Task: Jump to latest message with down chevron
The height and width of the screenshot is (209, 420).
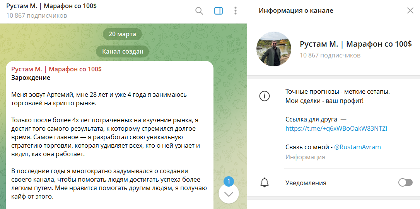Action: click(x=229, y=194)
